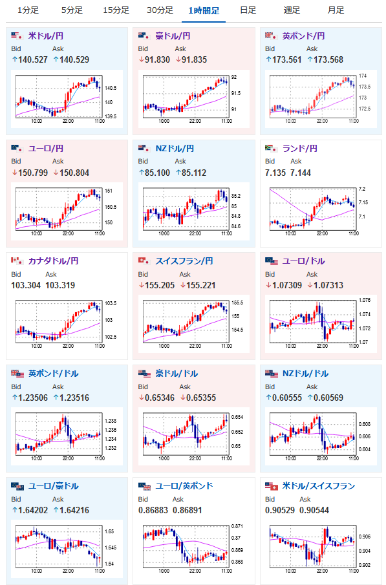Switch to the 1分足 timeframe tab

coord(28,10)
